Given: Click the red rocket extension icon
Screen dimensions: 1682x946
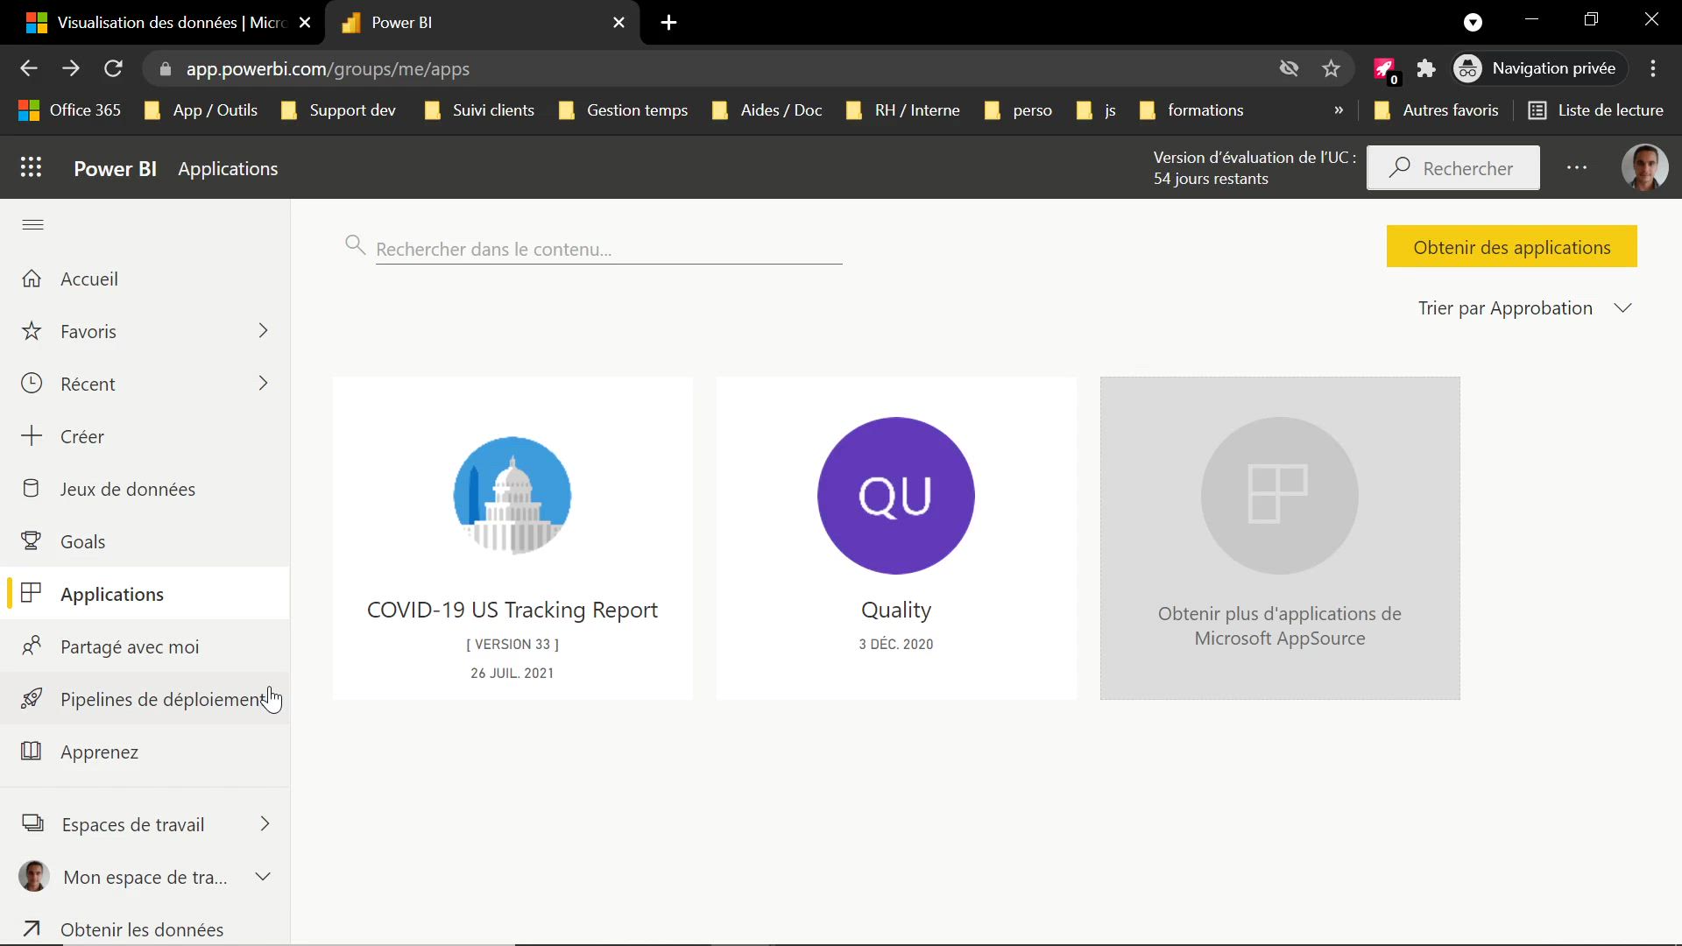Looking at the screenshot, I should [1385, 68].
